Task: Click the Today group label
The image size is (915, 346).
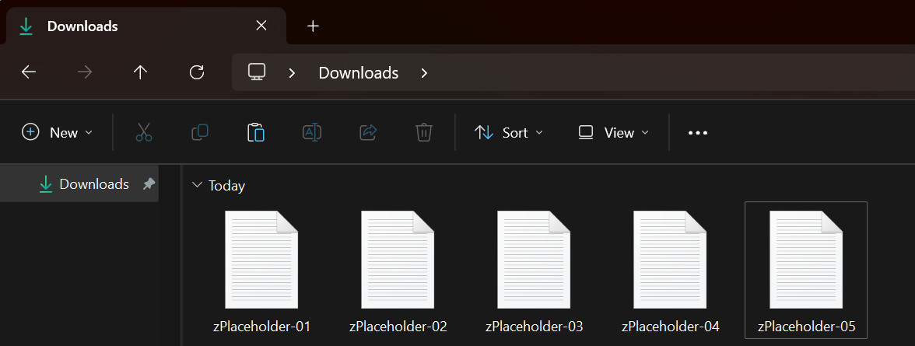Action: point(227,186)
